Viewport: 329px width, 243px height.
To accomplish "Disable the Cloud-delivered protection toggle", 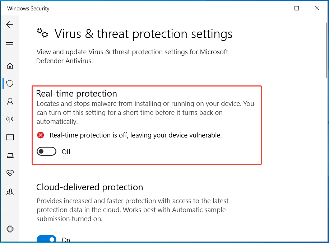I will [47, 239].
